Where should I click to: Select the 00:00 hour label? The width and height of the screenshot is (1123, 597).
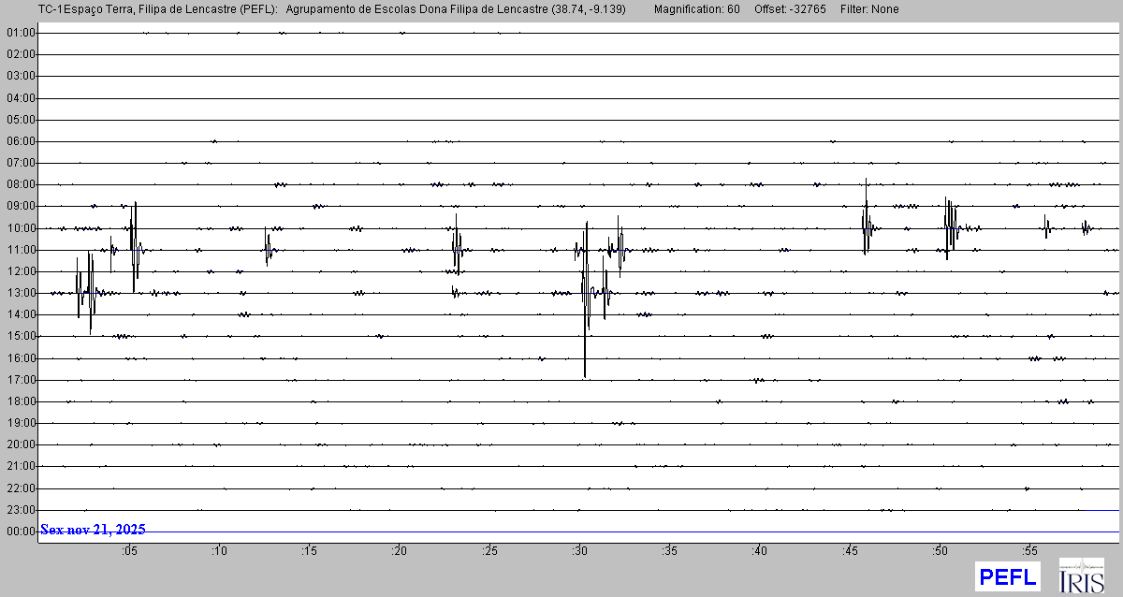21,531
